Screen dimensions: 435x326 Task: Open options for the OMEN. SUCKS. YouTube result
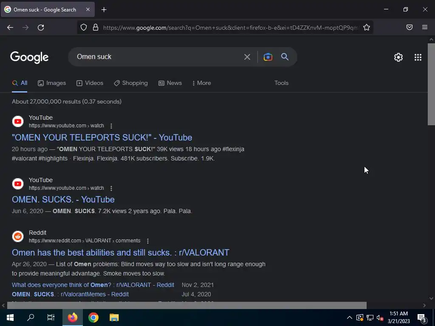[111, 188]
